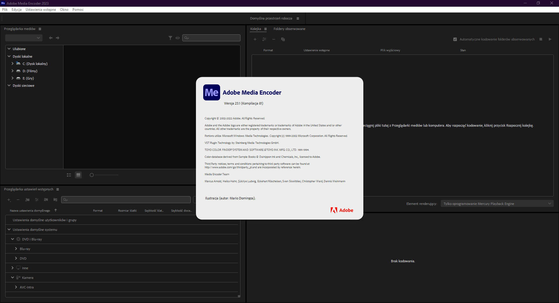Click the export presets icon
The image size is (559, 303).
point(55,200)
